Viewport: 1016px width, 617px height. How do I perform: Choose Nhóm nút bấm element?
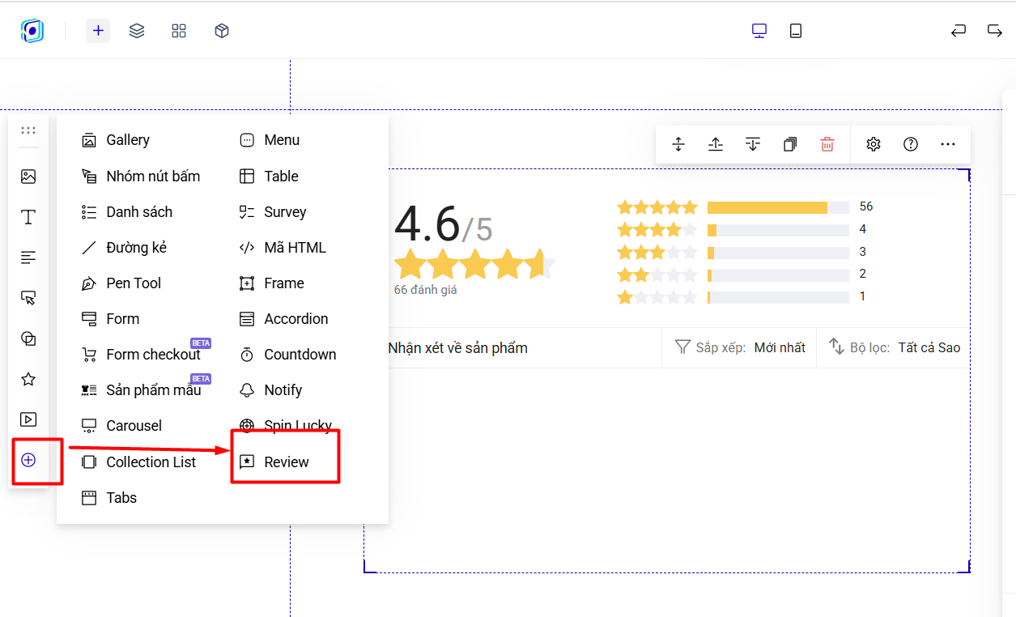click(x=141, y=176)
